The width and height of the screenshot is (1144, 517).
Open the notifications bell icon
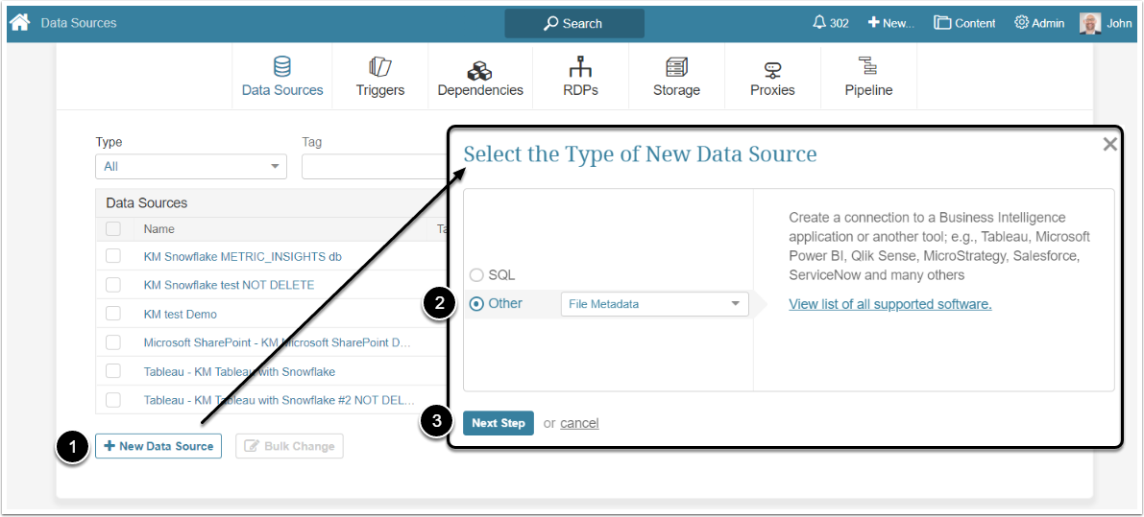[818, 22]
